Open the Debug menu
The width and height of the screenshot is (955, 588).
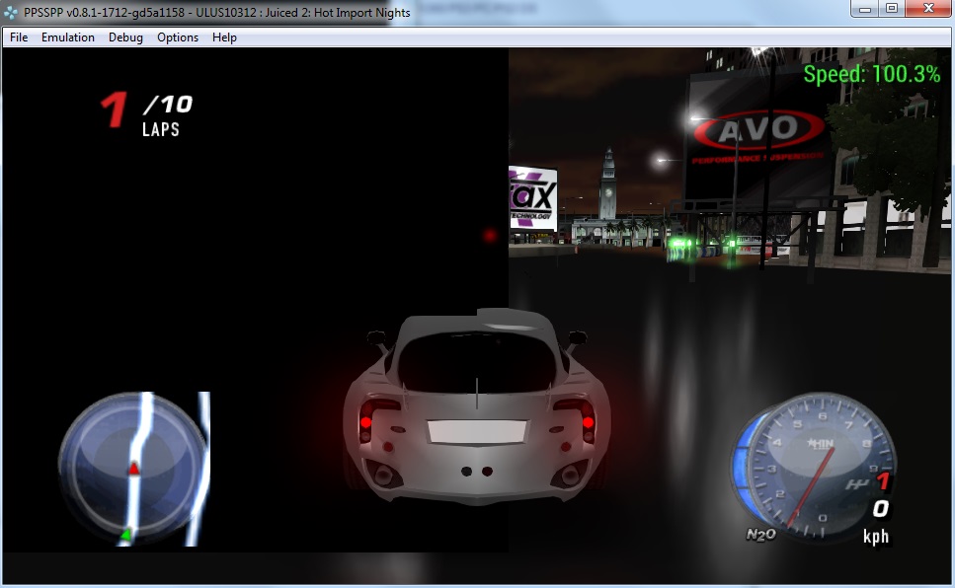pos(125,37)
